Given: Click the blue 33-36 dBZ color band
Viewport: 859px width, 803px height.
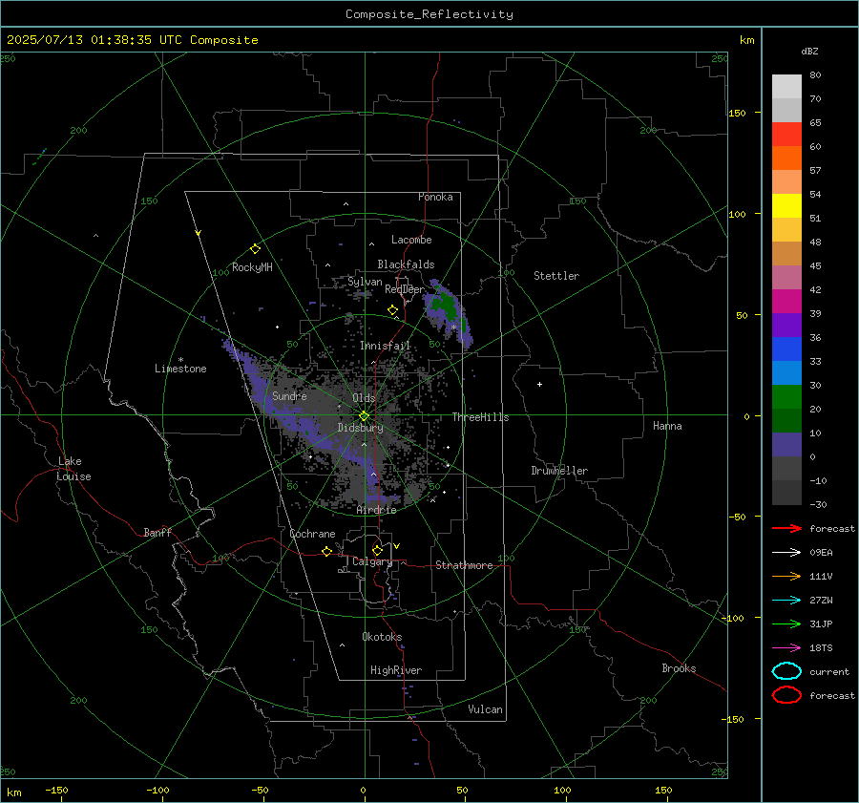Looking at the screenshot, I should tap(786, 349).
